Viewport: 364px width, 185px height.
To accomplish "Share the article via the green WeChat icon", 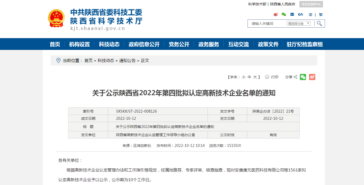I will tap(303, 77).
